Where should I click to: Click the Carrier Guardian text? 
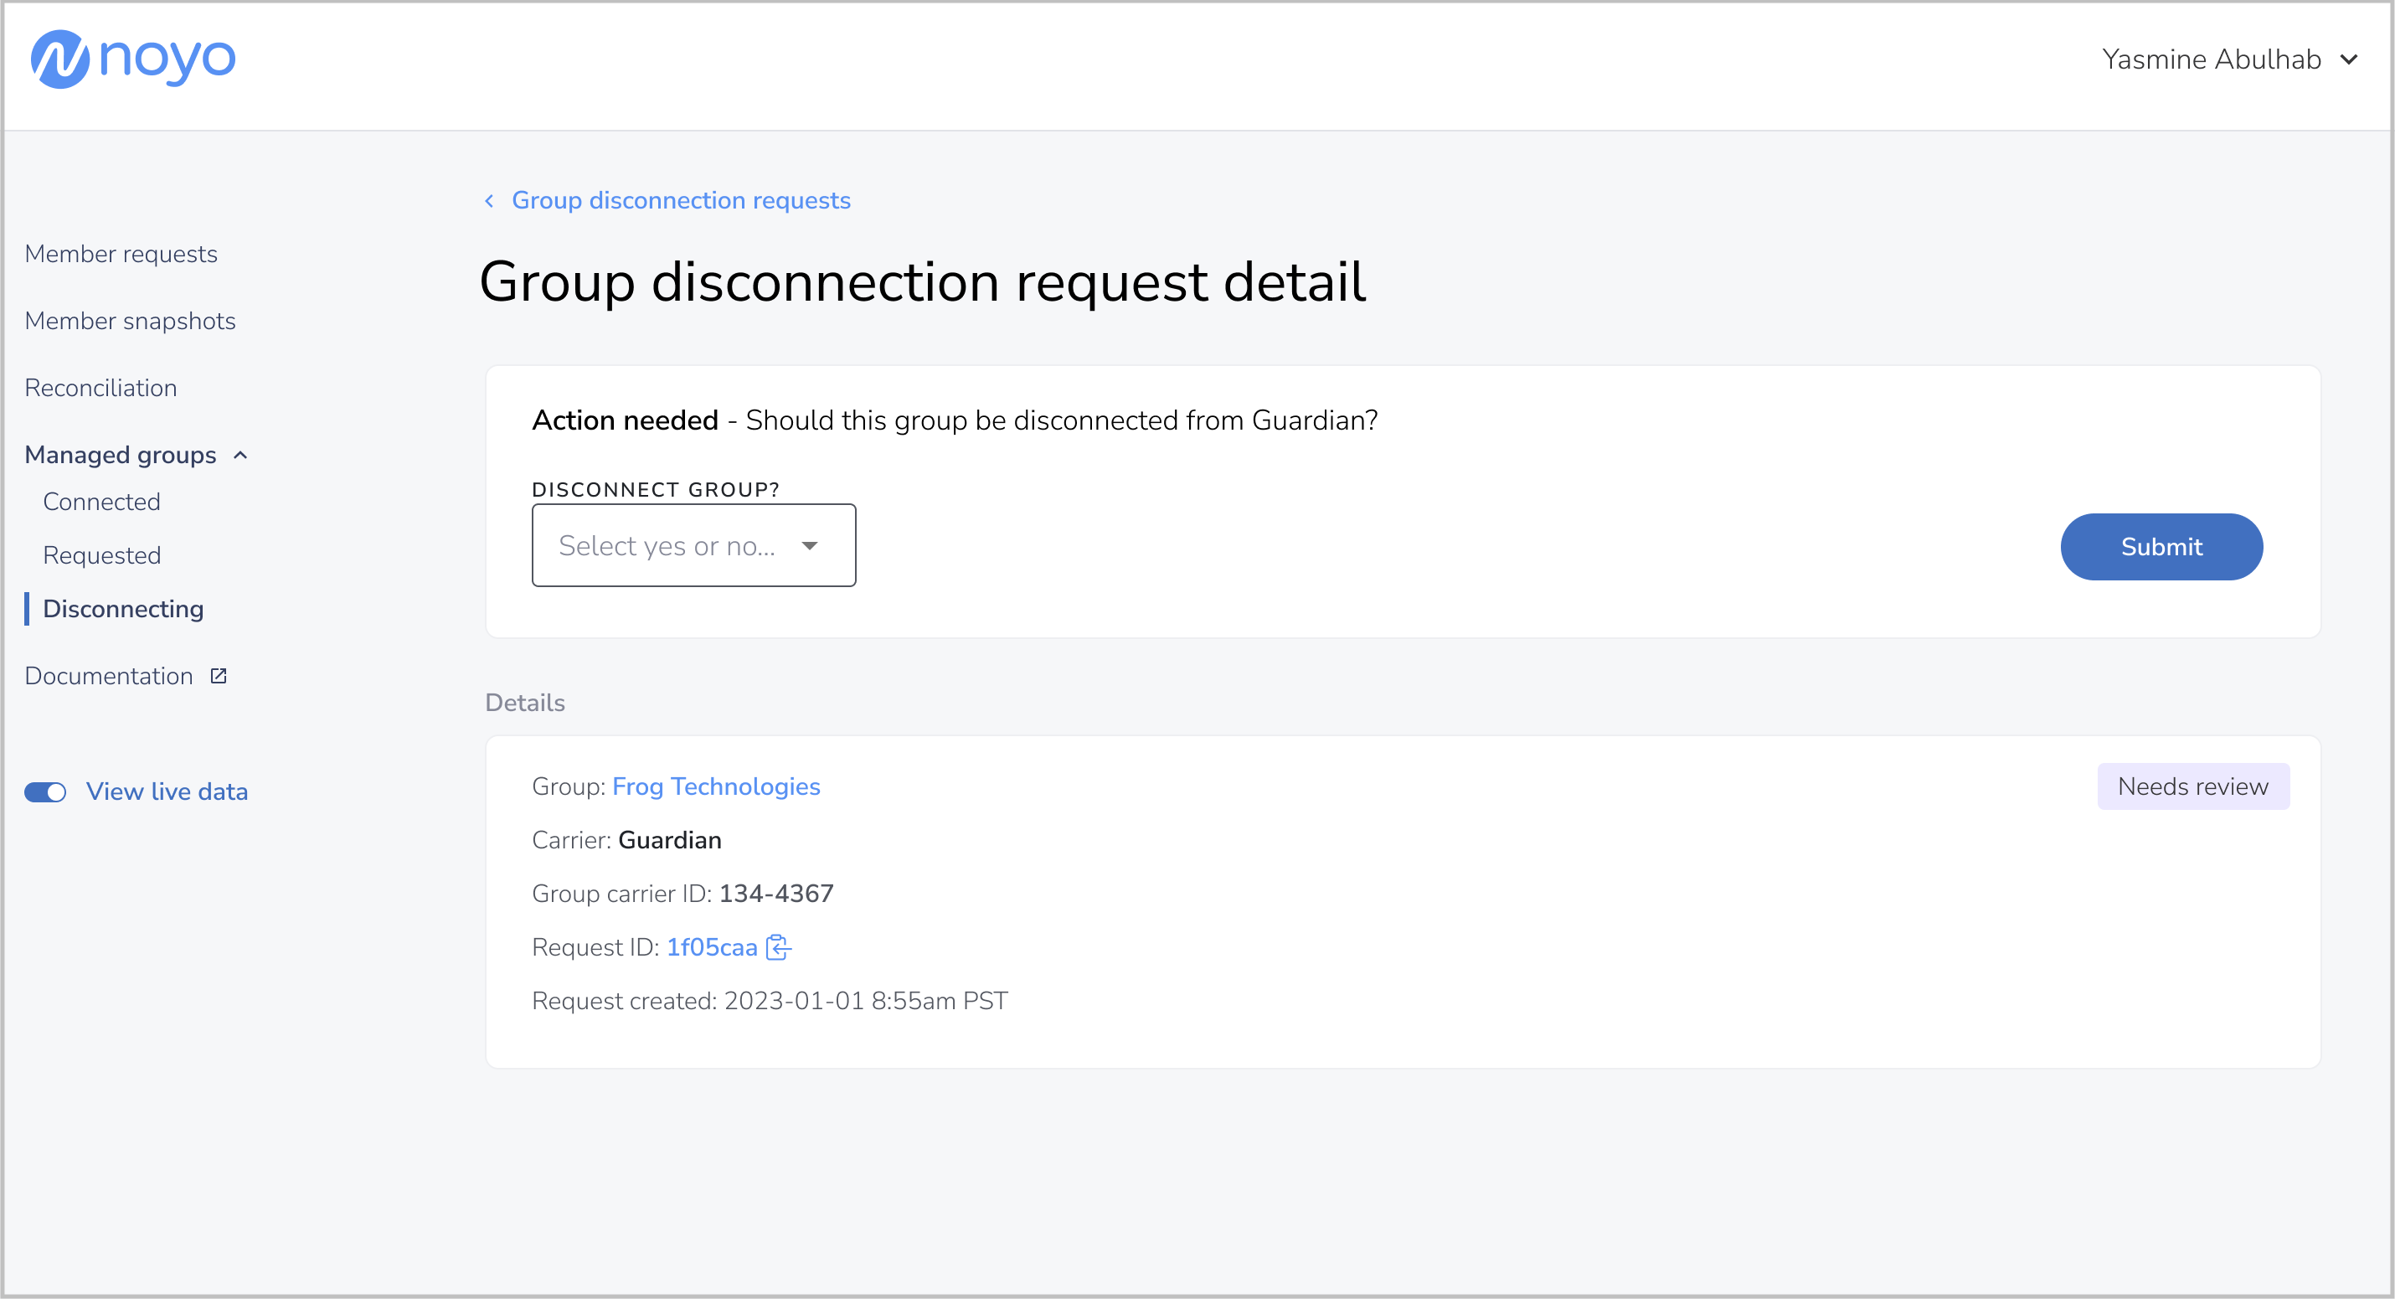pyautogui.click(x=626, y=841)
